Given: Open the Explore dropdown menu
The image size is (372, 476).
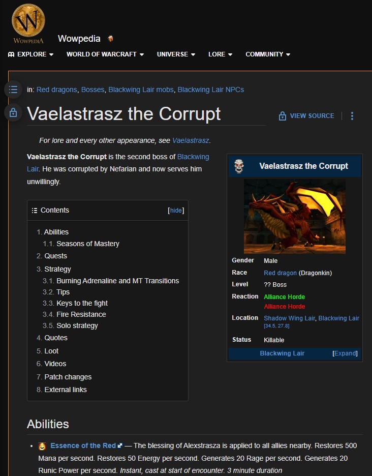Looking at the screenshot, I should point(31,54).
